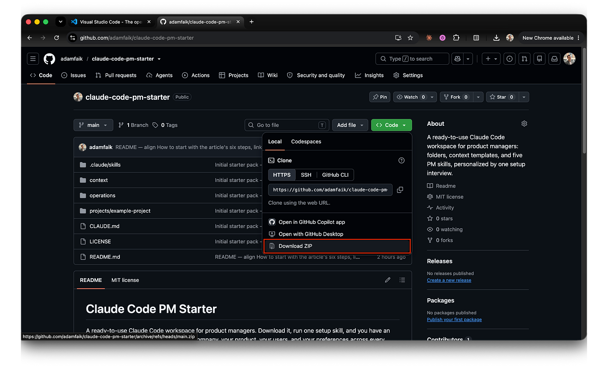Expand the Copilot dropdown arrow in header
Image resolution: width=608 pixels, height=368 pixels.
[468, 59]
